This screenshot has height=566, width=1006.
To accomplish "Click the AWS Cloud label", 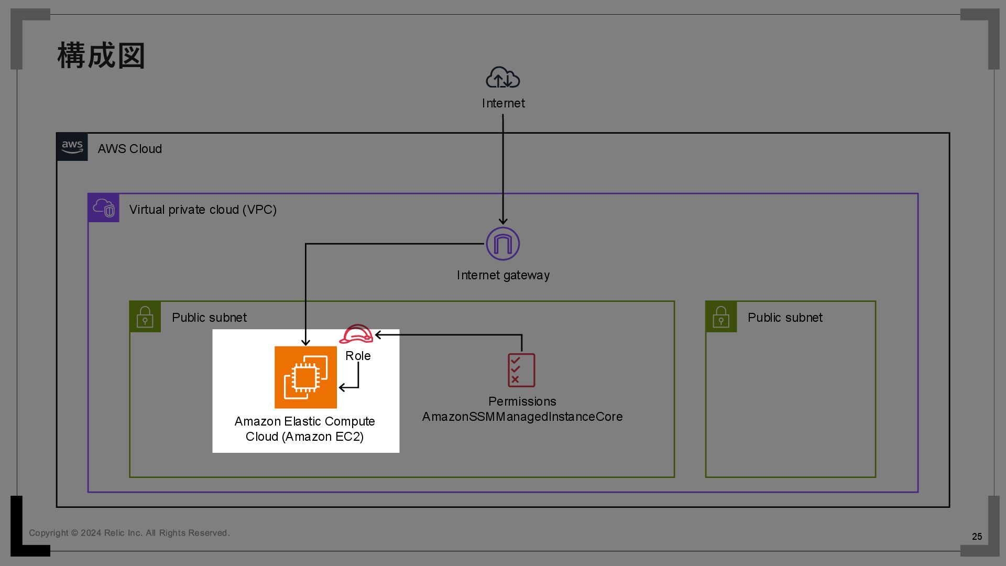I will tap(129, 149).
